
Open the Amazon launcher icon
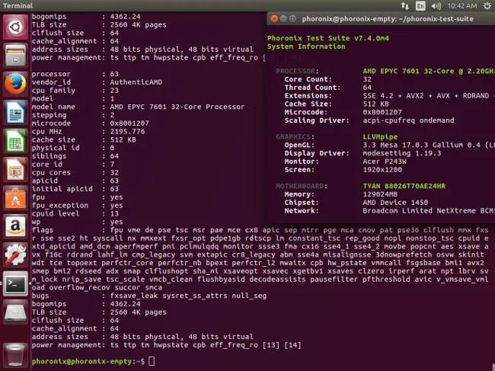[15, 226]
